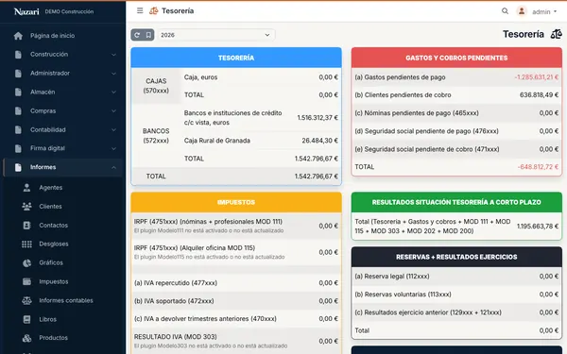The height and width of the screenshot is (354, 567).
Task: Click the IVA repercutido (477xxx) row
Action: [236, 283]
